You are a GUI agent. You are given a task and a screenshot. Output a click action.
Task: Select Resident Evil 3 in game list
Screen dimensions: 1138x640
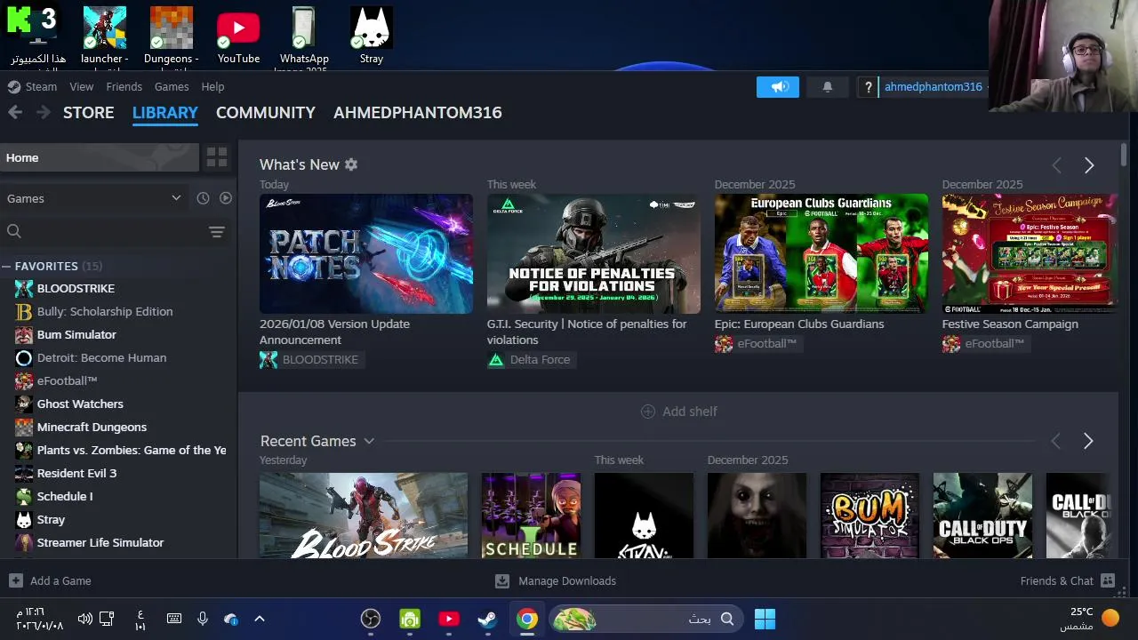coord(76,473)
